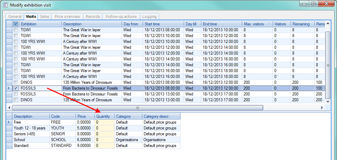The height and width of the screenshot is (160, 337).
Task: Tick the checkbox for DINOS starting at 13:00
Action: click(x=16, y=100)
